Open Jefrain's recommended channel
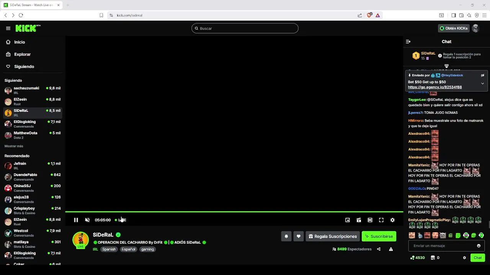The width and height of the screenshot is (490, 275). 33,166
